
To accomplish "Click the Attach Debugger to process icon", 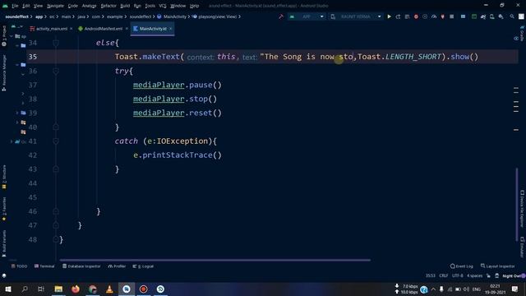I will (443, 16).
